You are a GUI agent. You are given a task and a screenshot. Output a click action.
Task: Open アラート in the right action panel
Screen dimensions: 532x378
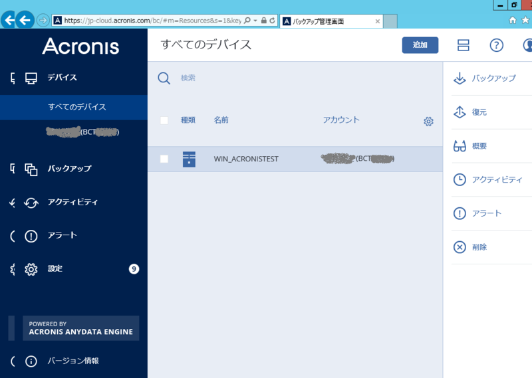tap(487, 213)
